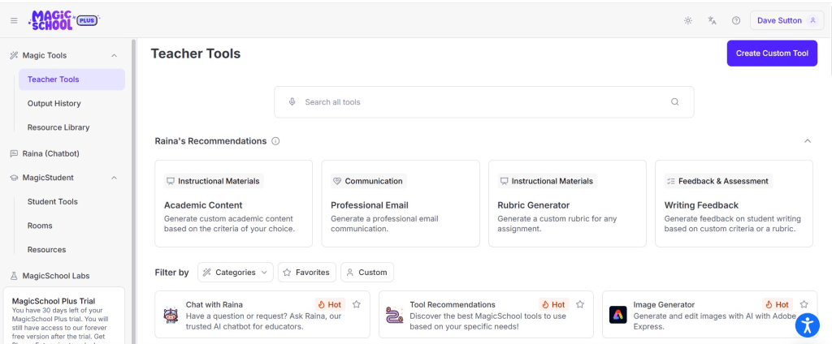Collapse the Magic Tools sidebar section
Screen dimensions: 832x344
[114, 55]
